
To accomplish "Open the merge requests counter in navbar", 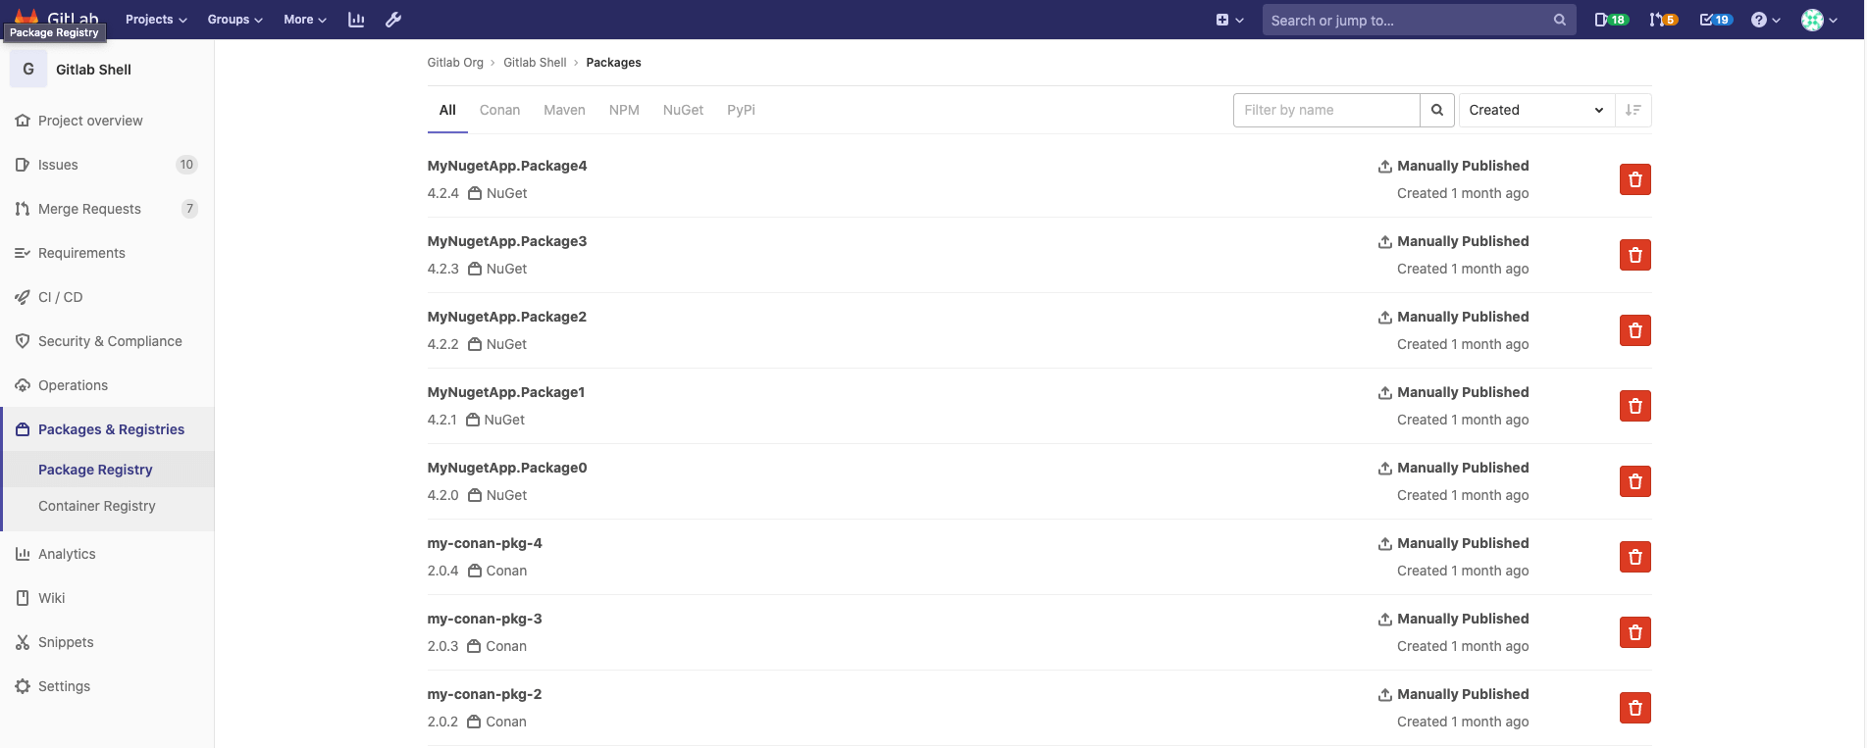I will coord(1663,20).
